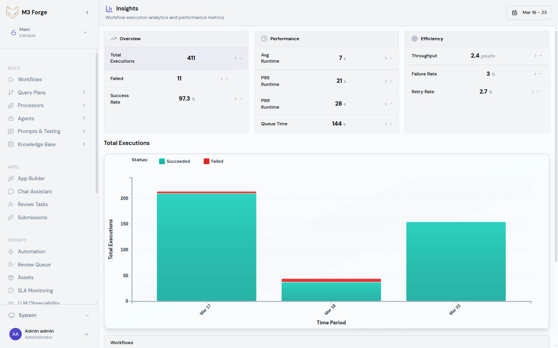Expand the Knowledge Base submenu
This screenshot has width=558, height=348.
coord(84,145)
